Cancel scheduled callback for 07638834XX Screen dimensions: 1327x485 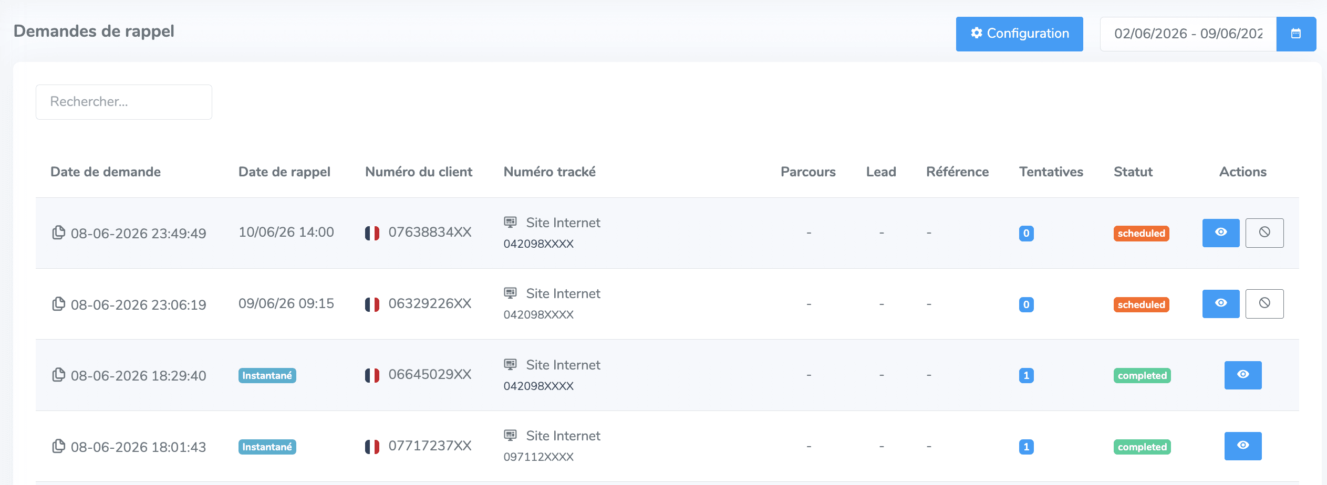(x=1264, y=233)
